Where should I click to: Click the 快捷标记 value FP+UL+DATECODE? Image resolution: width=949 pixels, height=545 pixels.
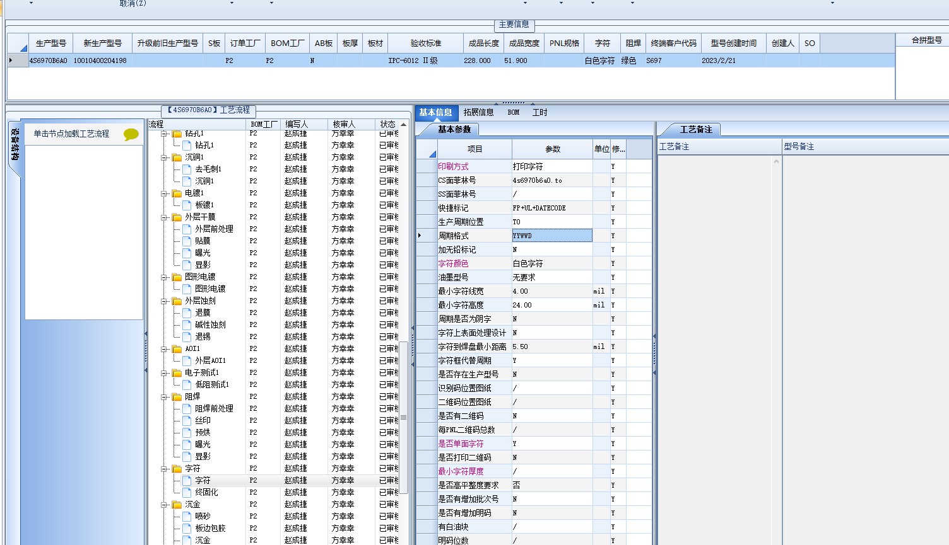coord(552,208)
